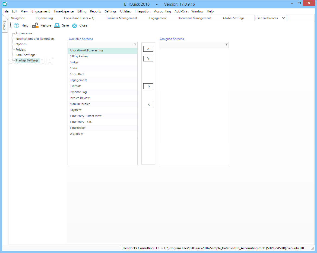Image resolution: width=317 pixels, height=253 pixels.
Task: Select Workflow in Available Screens list
Action: (103, 134)
